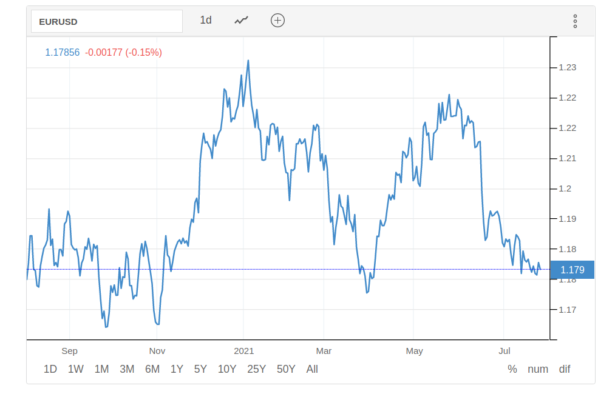The height and width of the screenshot is (397, 598).
Task: Toggle num scale mode
Action: (x=538, y=369)
